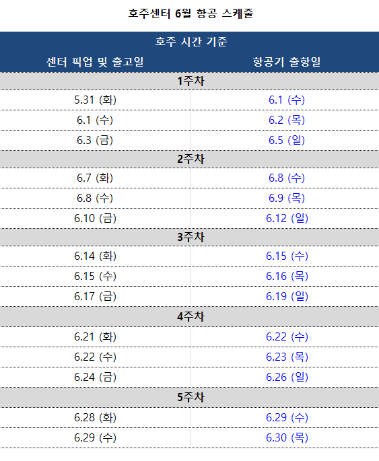Click the 4주차 section row
This screenshot has width=379, height=461.
[189, 317]
